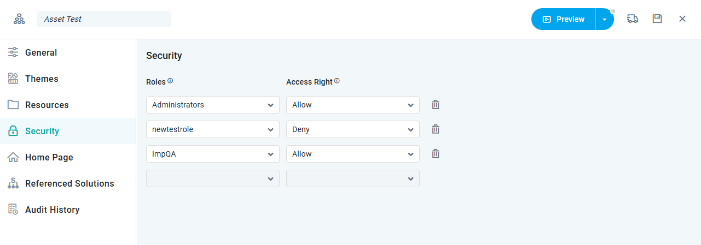701x245 pixels.
Task: Go to the General section
Action: pyautogui.click(x=41, y=53)
